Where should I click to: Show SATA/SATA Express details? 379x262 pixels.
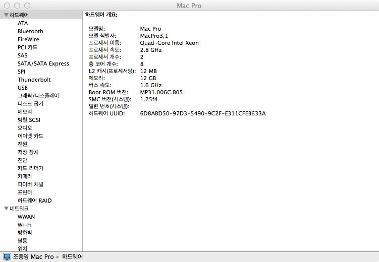tap(43, 63)
